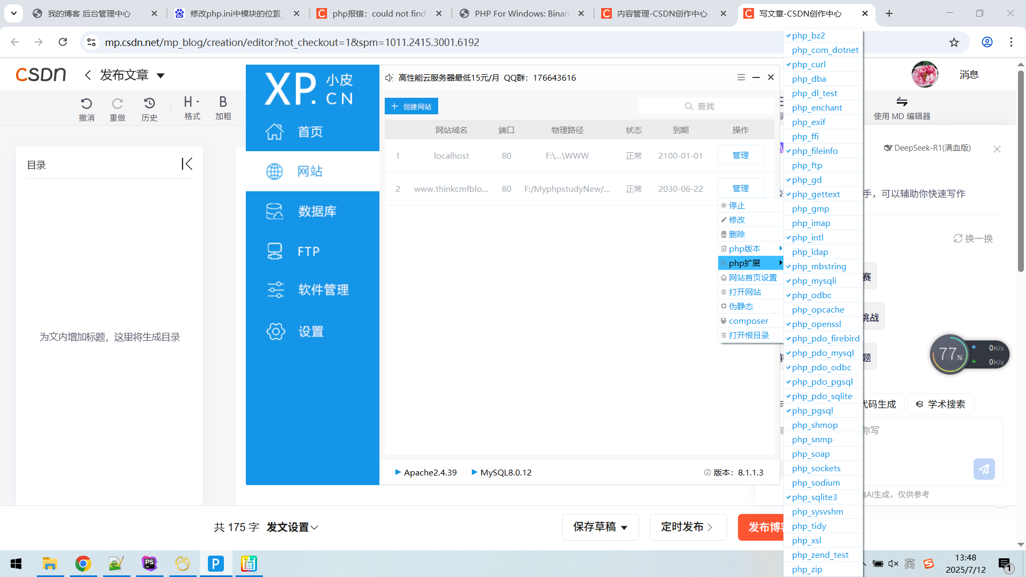This screenshot has width=1026, height=577.
Task: Open the FTP panel in the sidebar
Action: (x=312, y=251)
